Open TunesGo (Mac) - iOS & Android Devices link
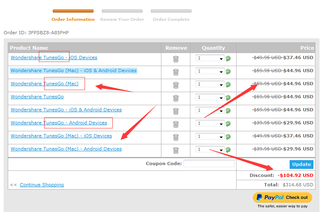The height and width of the screenshot is (212, 324). [x=74, y=71]
